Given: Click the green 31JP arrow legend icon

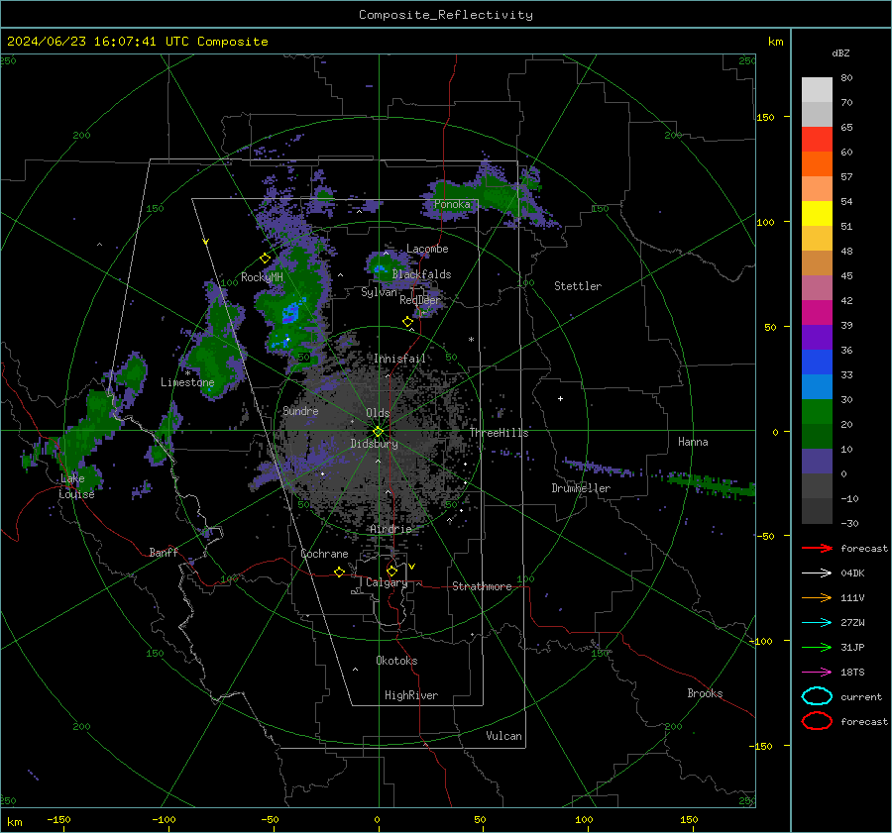Looking at the screenshot, I should [x=817, y=647].
